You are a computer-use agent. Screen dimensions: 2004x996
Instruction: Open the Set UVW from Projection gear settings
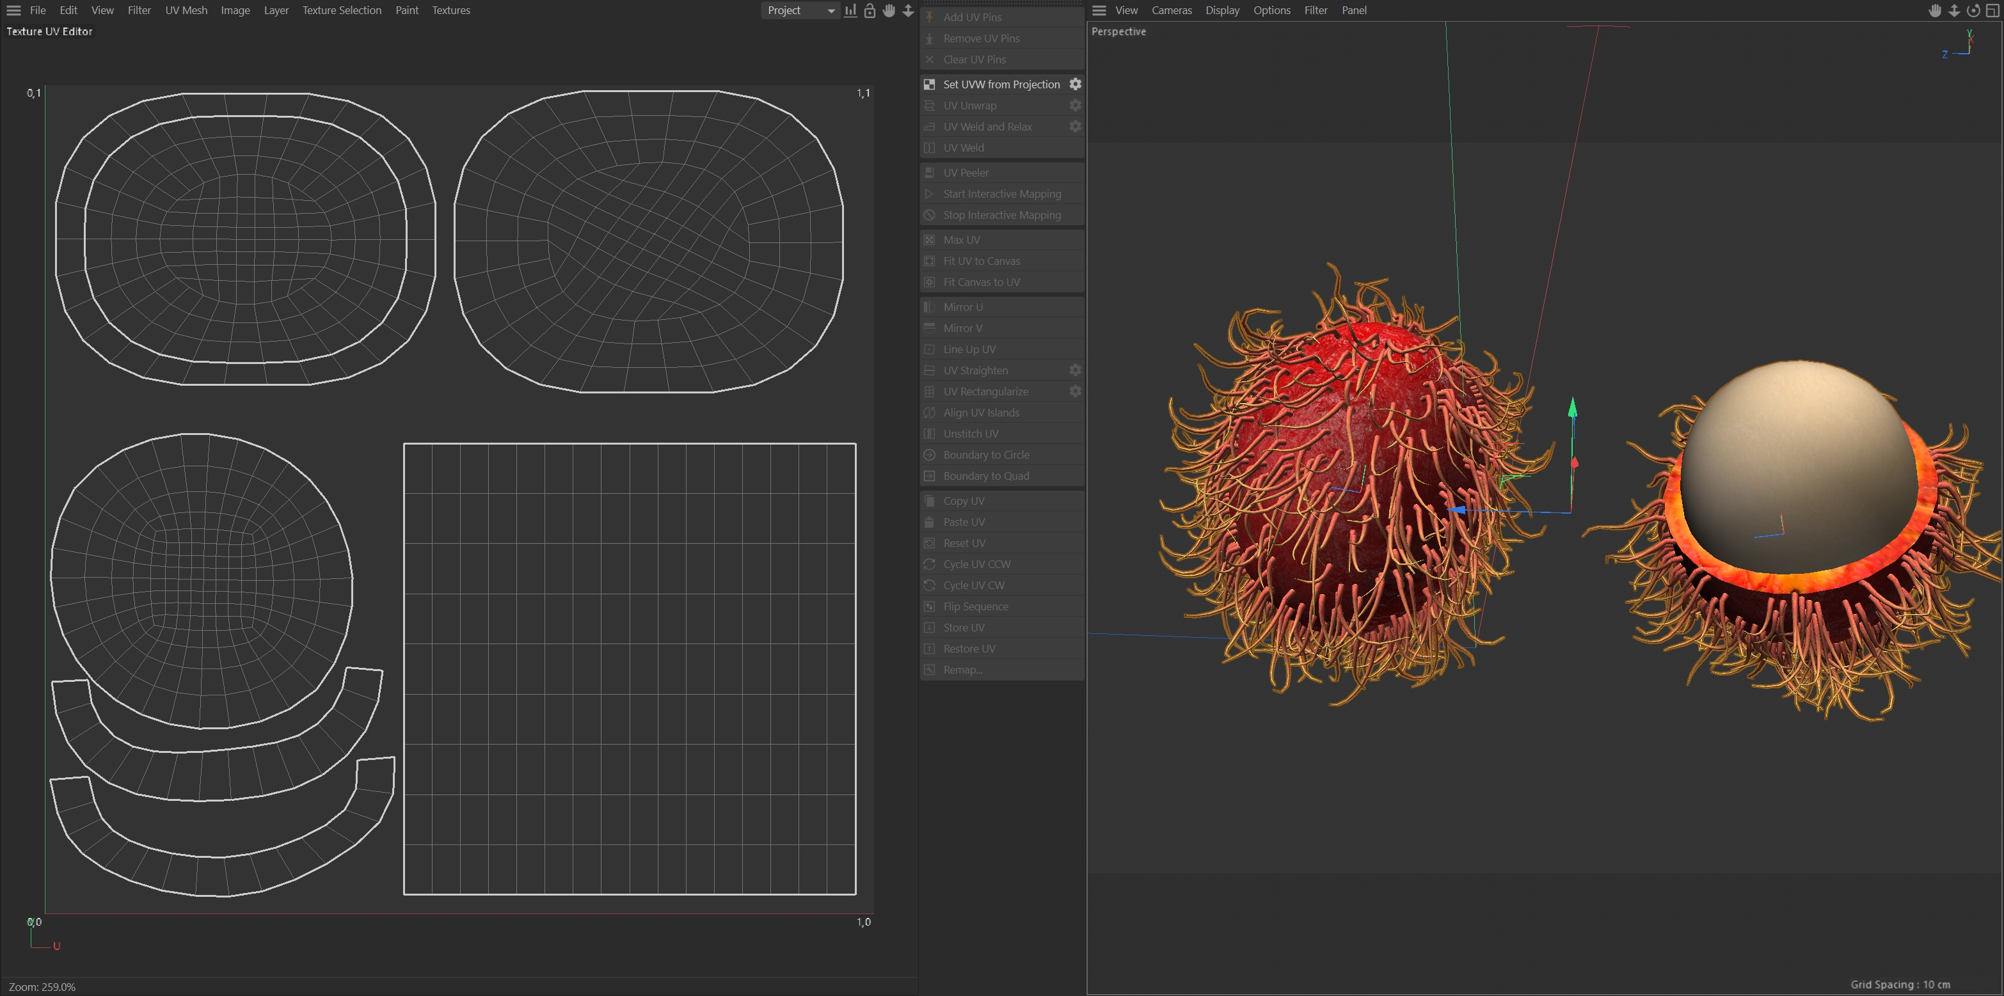tap(1075, 84)
